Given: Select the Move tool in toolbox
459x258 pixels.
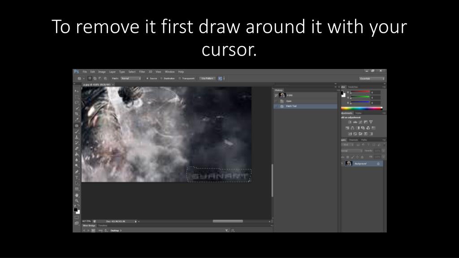Looking at the screenshot, I should [x=77, y=91].
